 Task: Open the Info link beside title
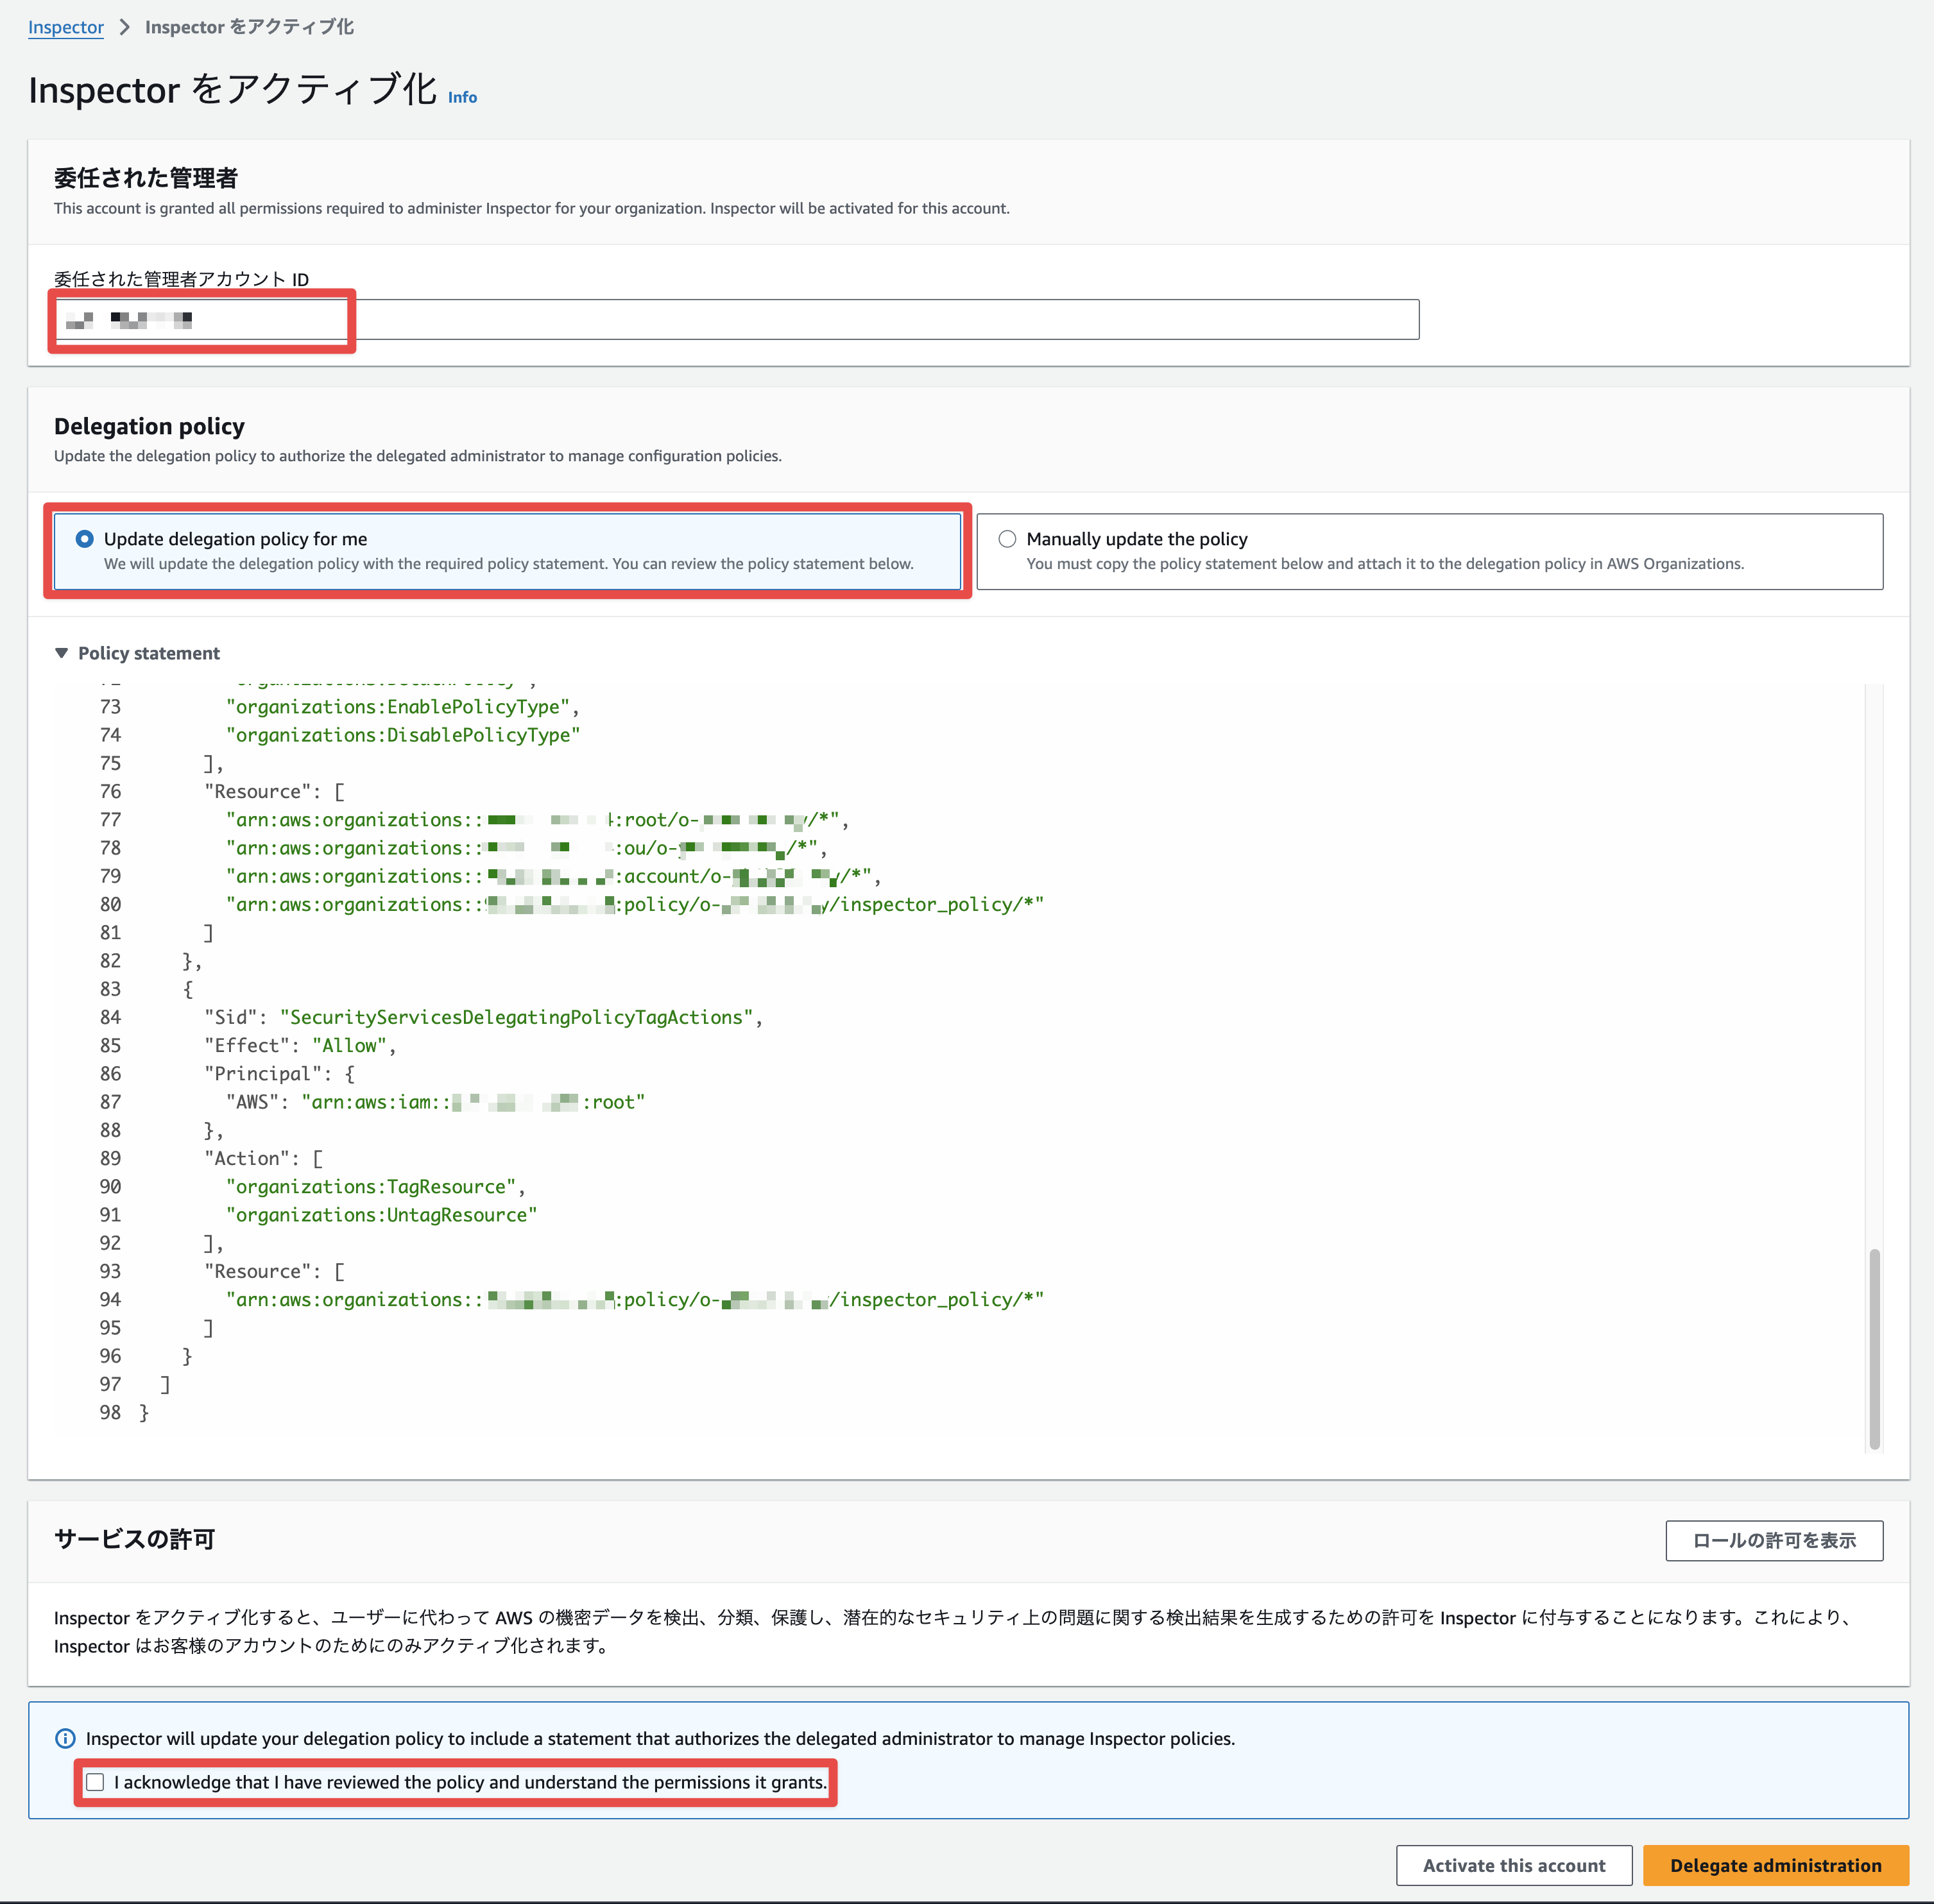[x=462, y=97]
